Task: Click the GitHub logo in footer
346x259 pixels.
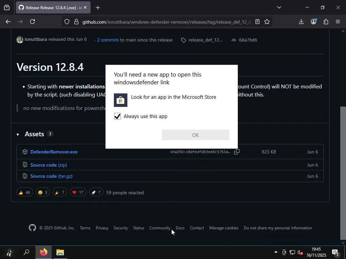Action: 32,228
